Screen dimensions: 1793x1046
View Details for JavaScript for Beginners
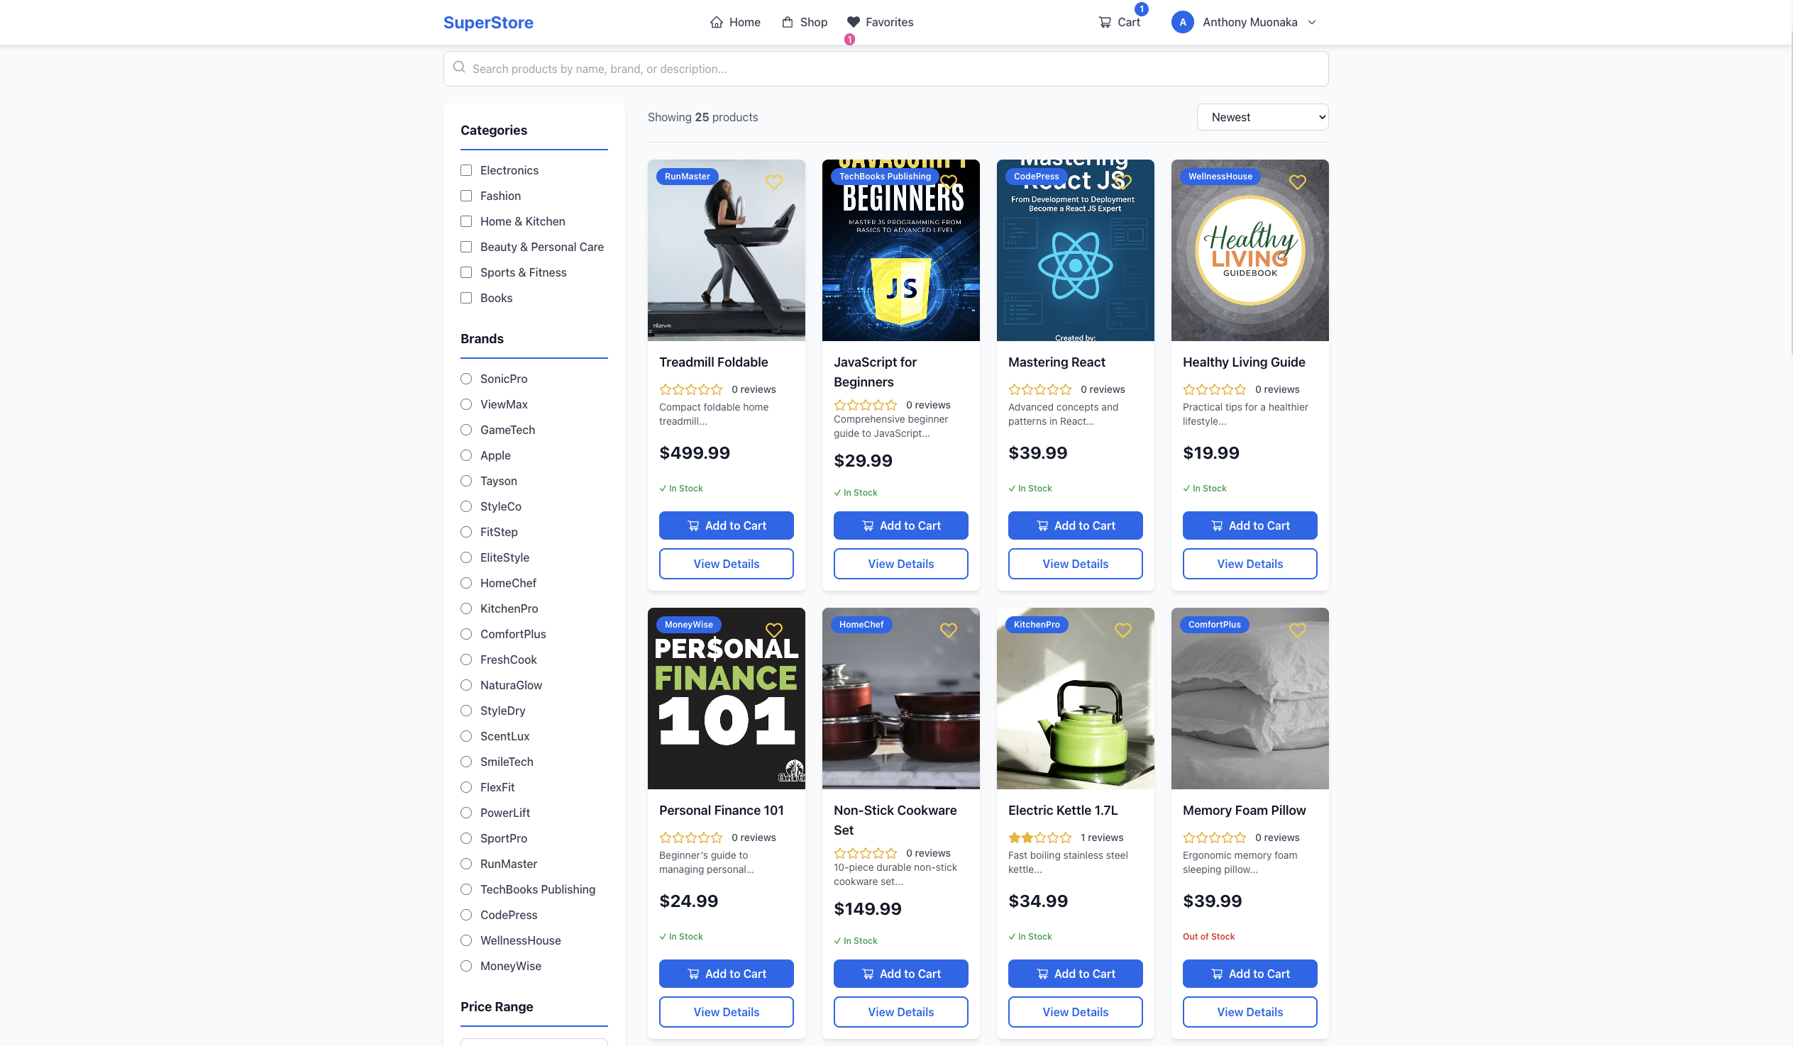point(900,564)
